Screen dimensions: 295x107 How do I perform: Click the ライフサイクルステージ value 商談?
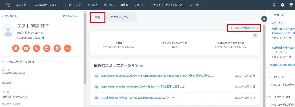point(174,47)
